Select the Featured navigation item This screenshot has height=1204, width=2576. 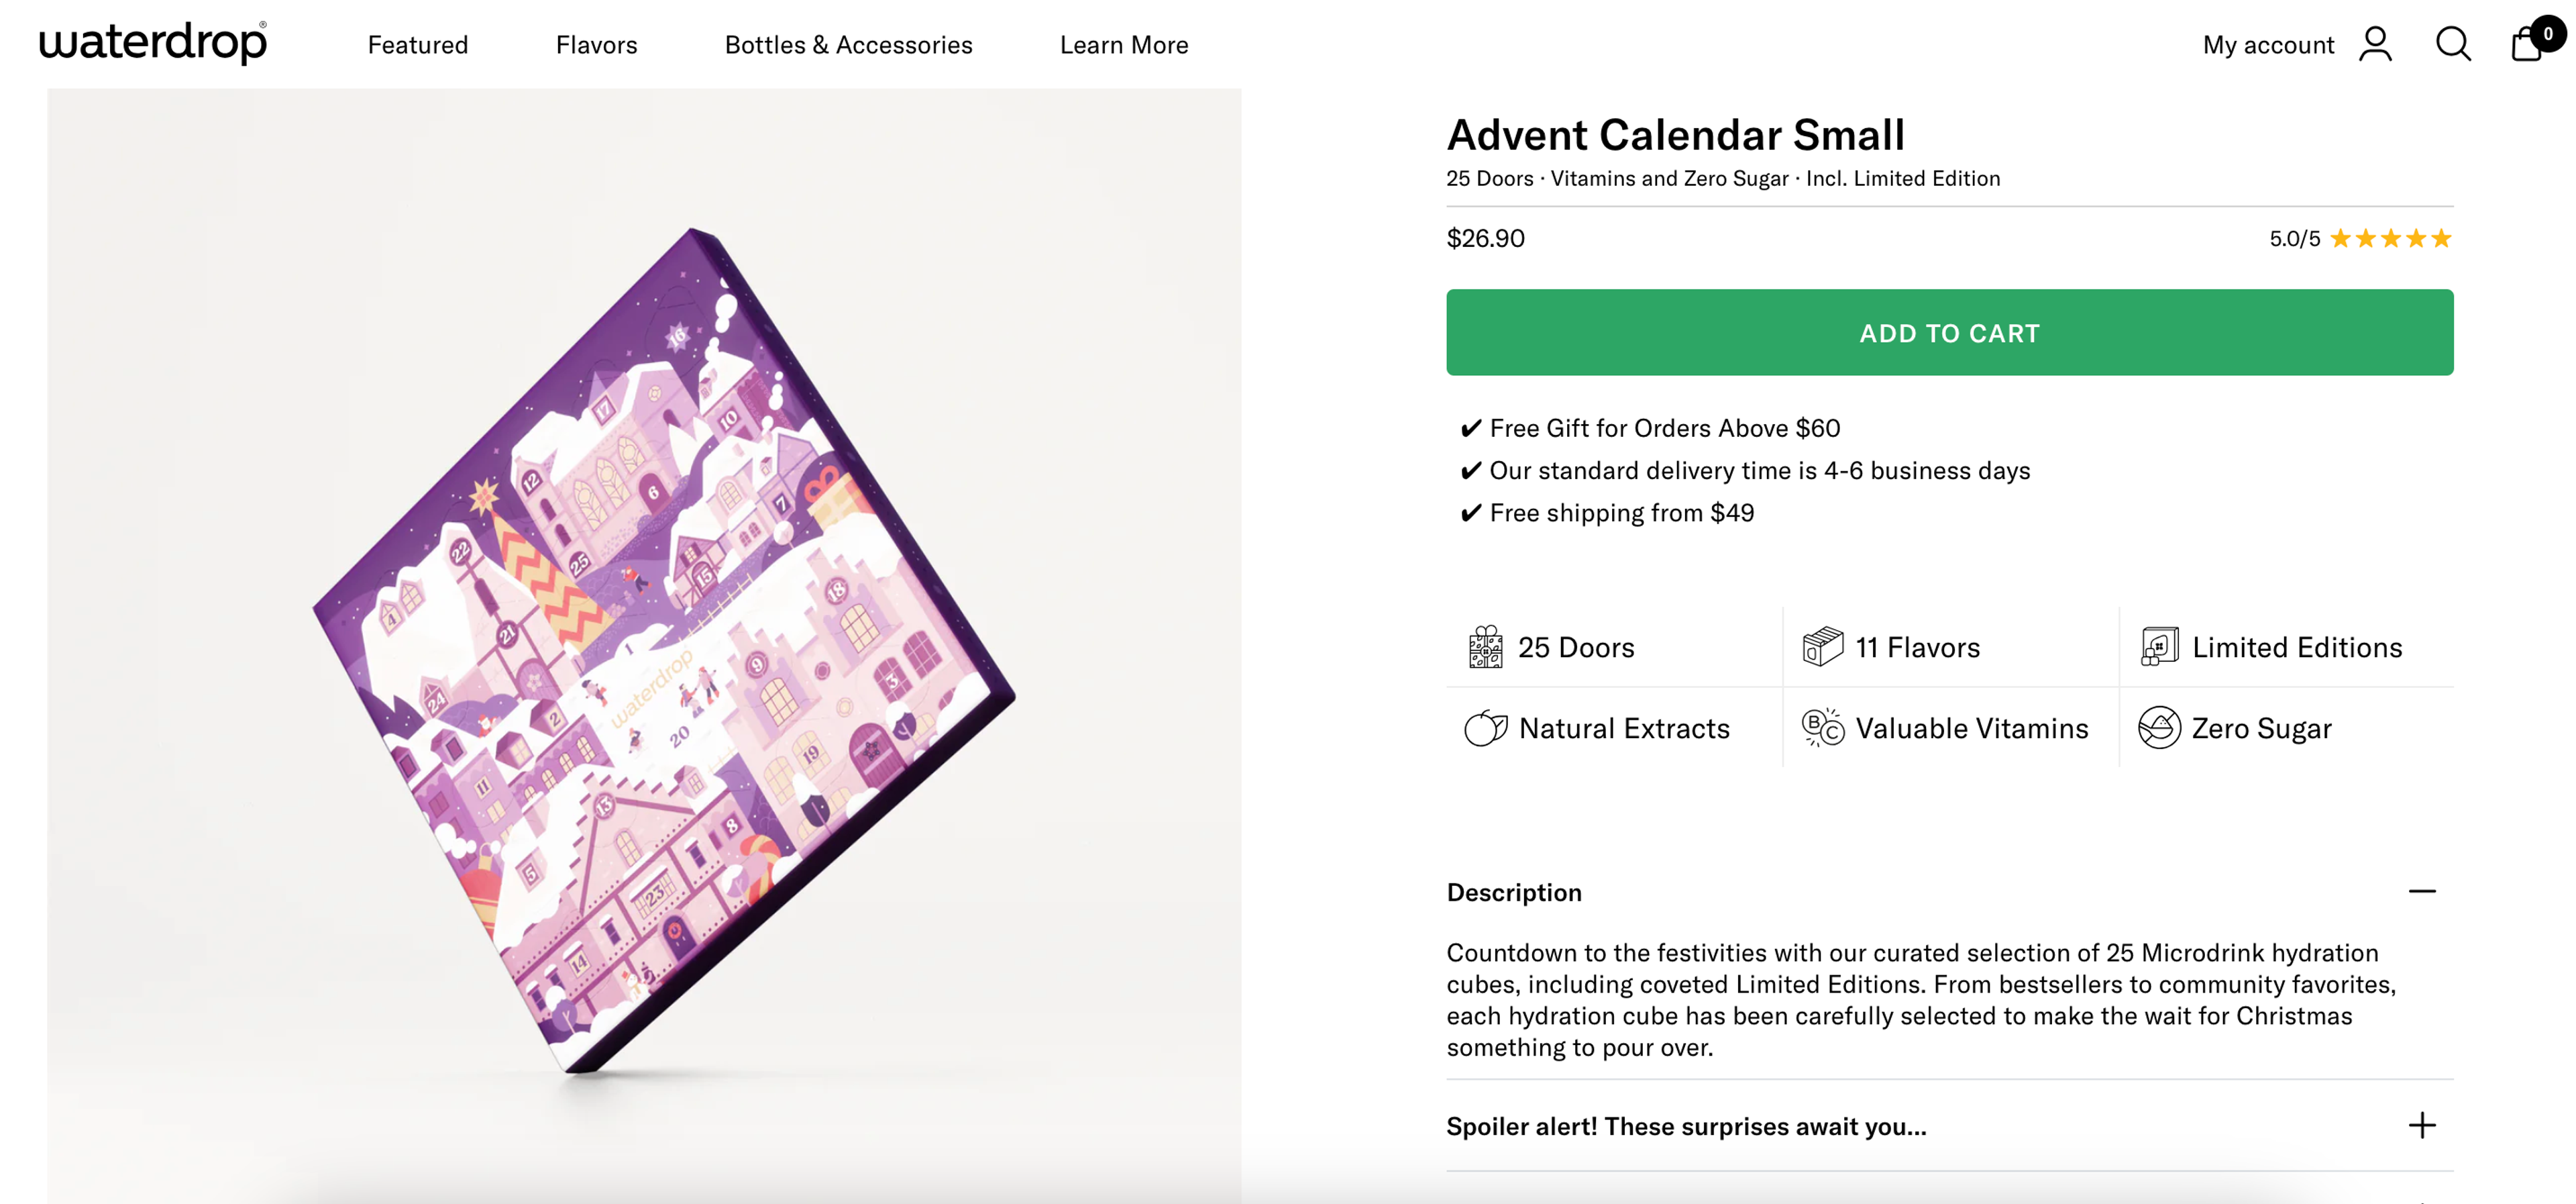[418, 44]
